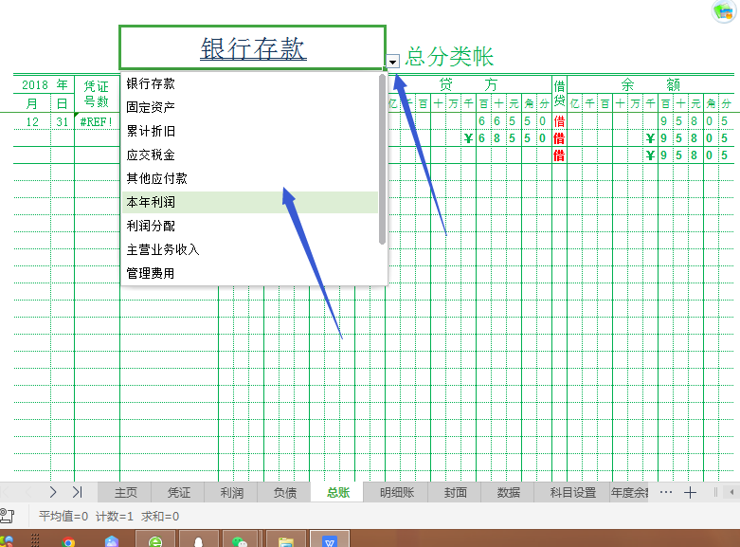Click the WPS taskbar icon
The height and width of the screenshot is (547, 740).
[330, 540]
